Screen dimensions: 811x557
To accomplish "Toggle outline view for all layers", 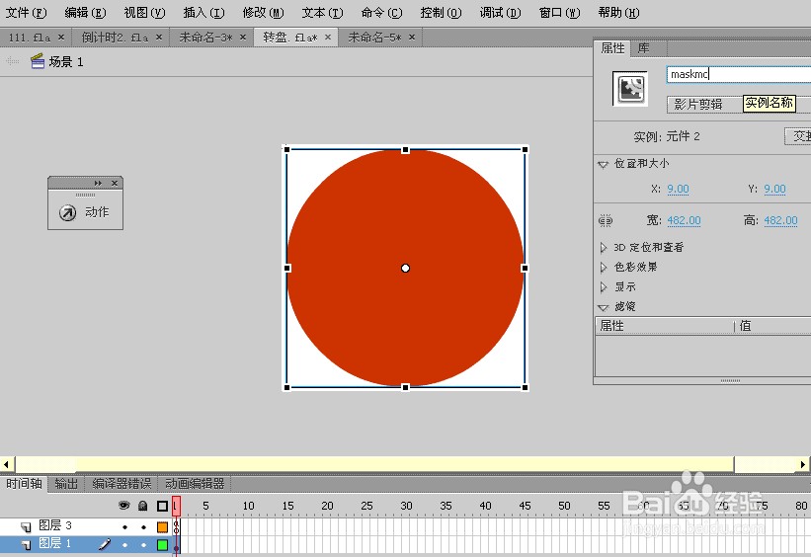I will coord(162,506).
